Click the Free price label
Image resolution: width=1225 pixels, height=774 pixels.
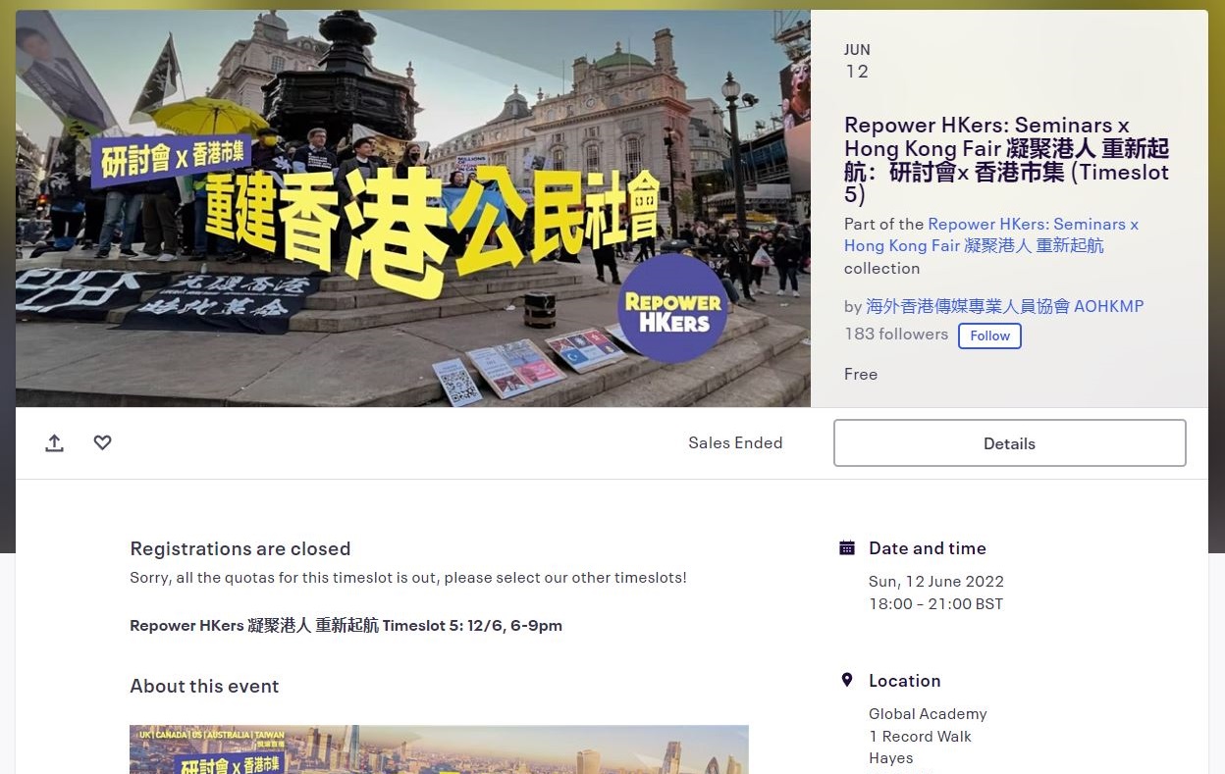(x=860, y=374)
